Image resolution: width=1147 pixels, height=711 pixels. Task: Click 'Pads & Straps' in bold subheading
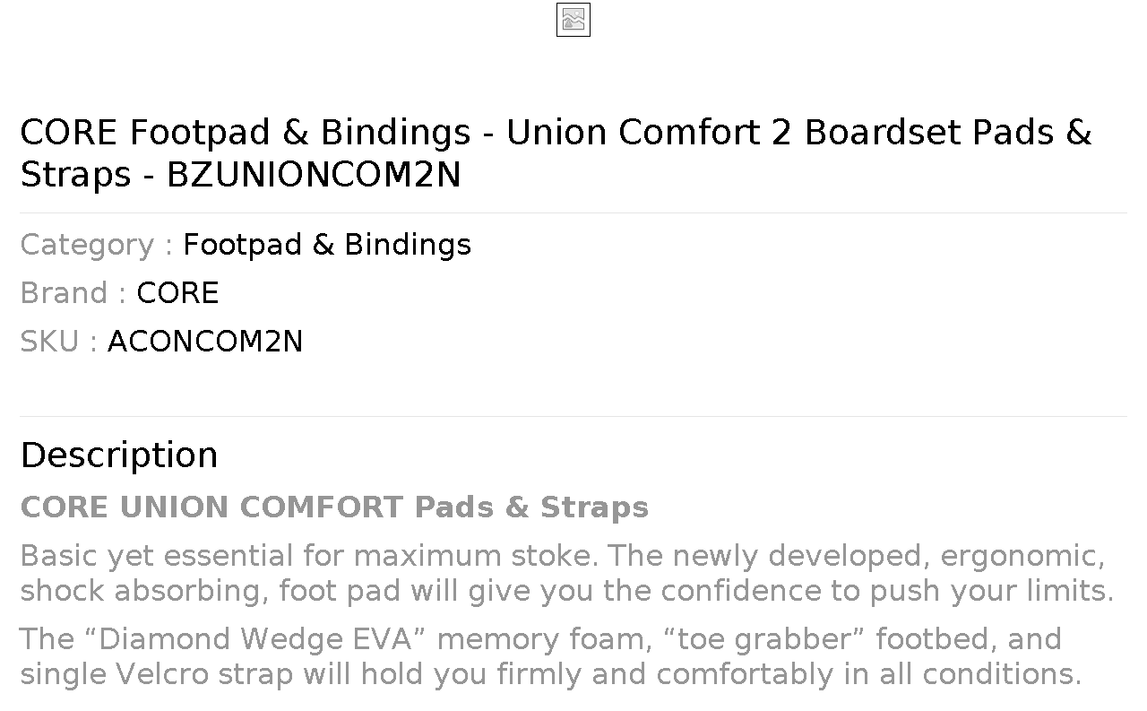[x=531, y=507]
